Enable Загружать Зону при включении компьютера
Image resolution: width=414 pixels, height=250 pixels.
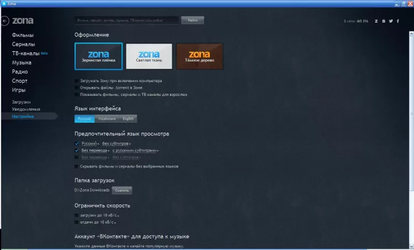point(76,81)
